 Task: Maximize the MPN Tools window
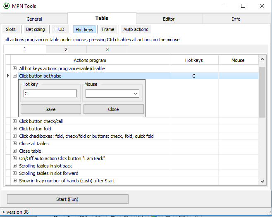pyautogui.click(x=243, y=6)
